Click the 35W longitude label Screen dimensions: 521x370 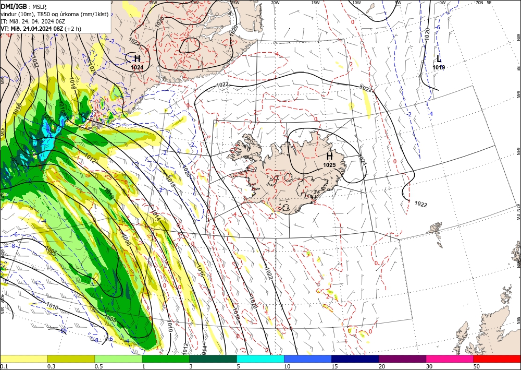[153, 3]
